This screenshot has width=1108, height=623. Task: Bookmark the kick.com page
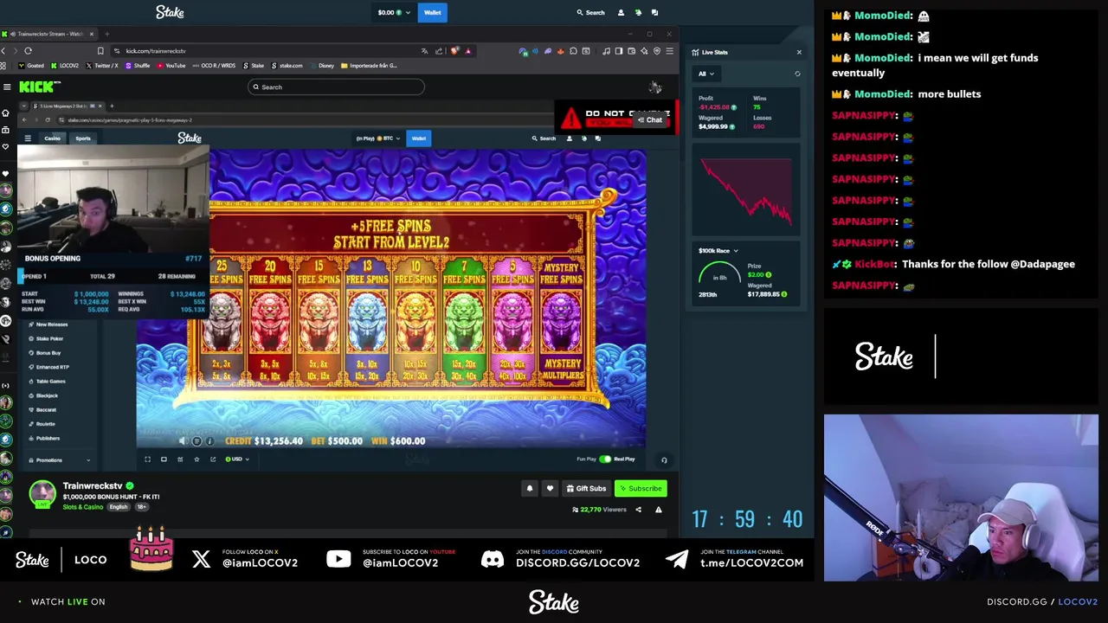point(100,51)
